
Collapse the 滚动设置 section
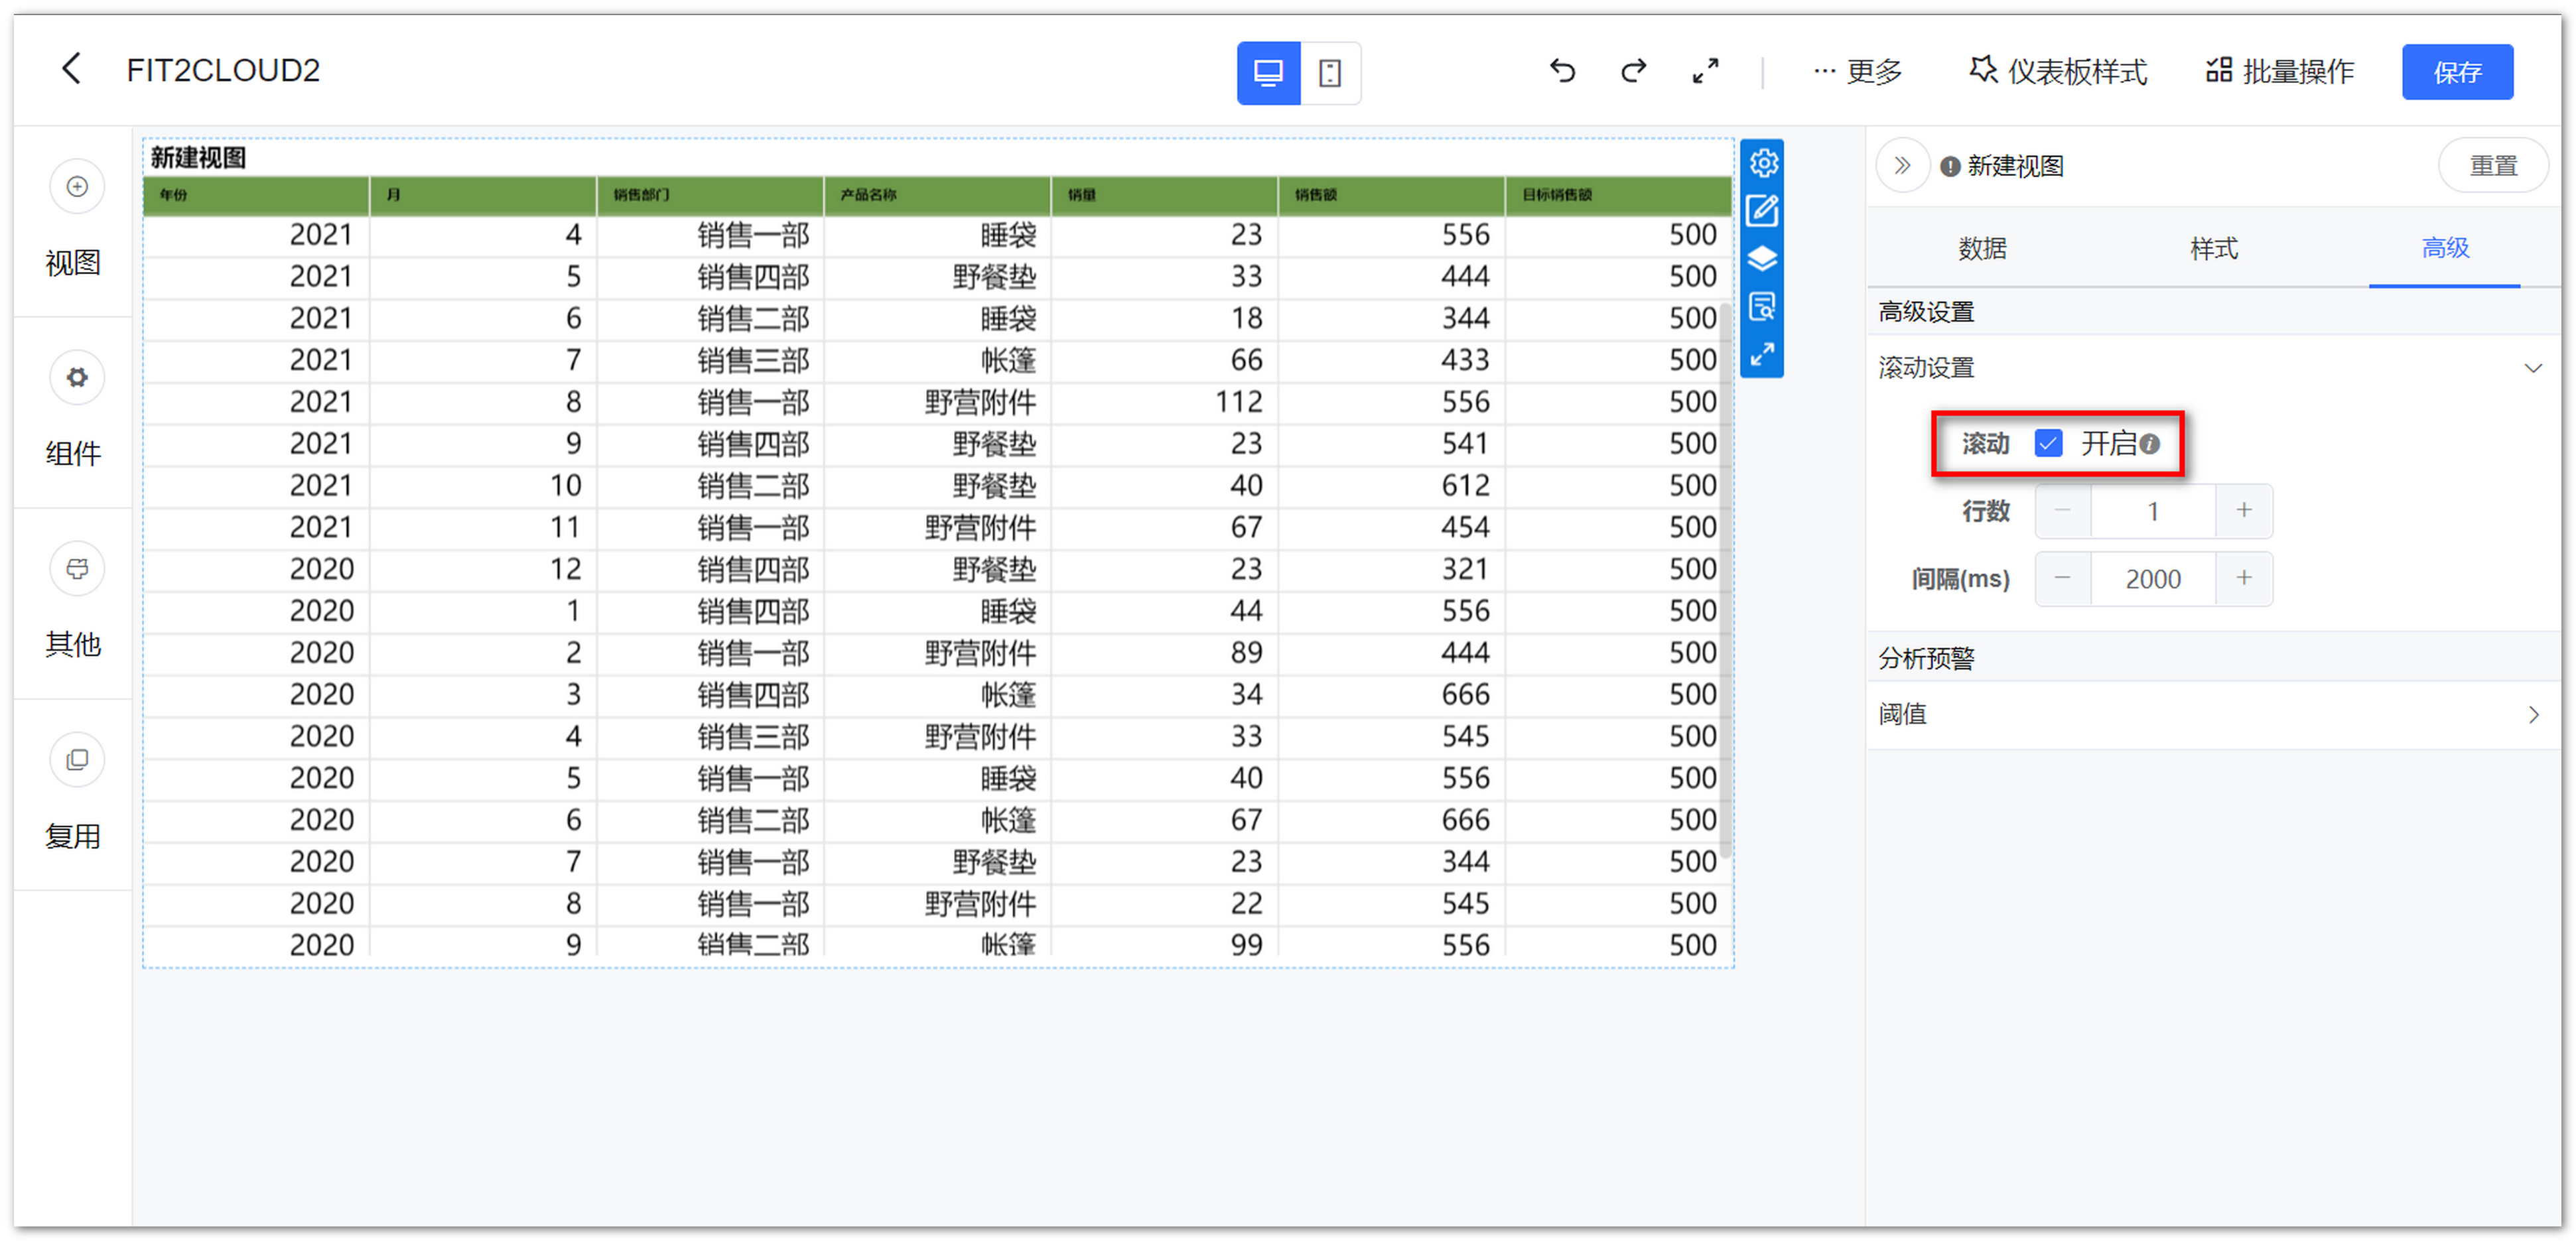tap(2532, 368)
